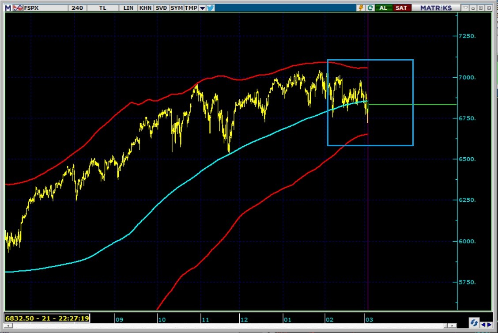
Task: Click the M menu icon in title bar
Action: [x=8, y=8]
